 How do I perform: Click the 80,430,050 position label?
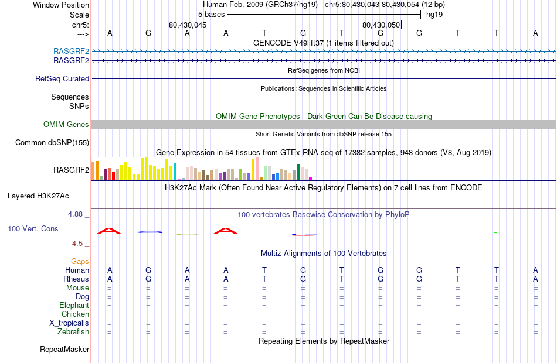click(x=381, y=25)
